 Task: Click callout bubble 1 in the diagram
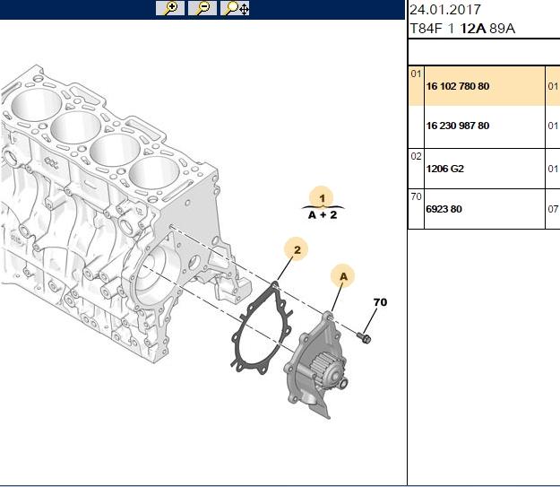pyautogui.click(x=321, y=197)
